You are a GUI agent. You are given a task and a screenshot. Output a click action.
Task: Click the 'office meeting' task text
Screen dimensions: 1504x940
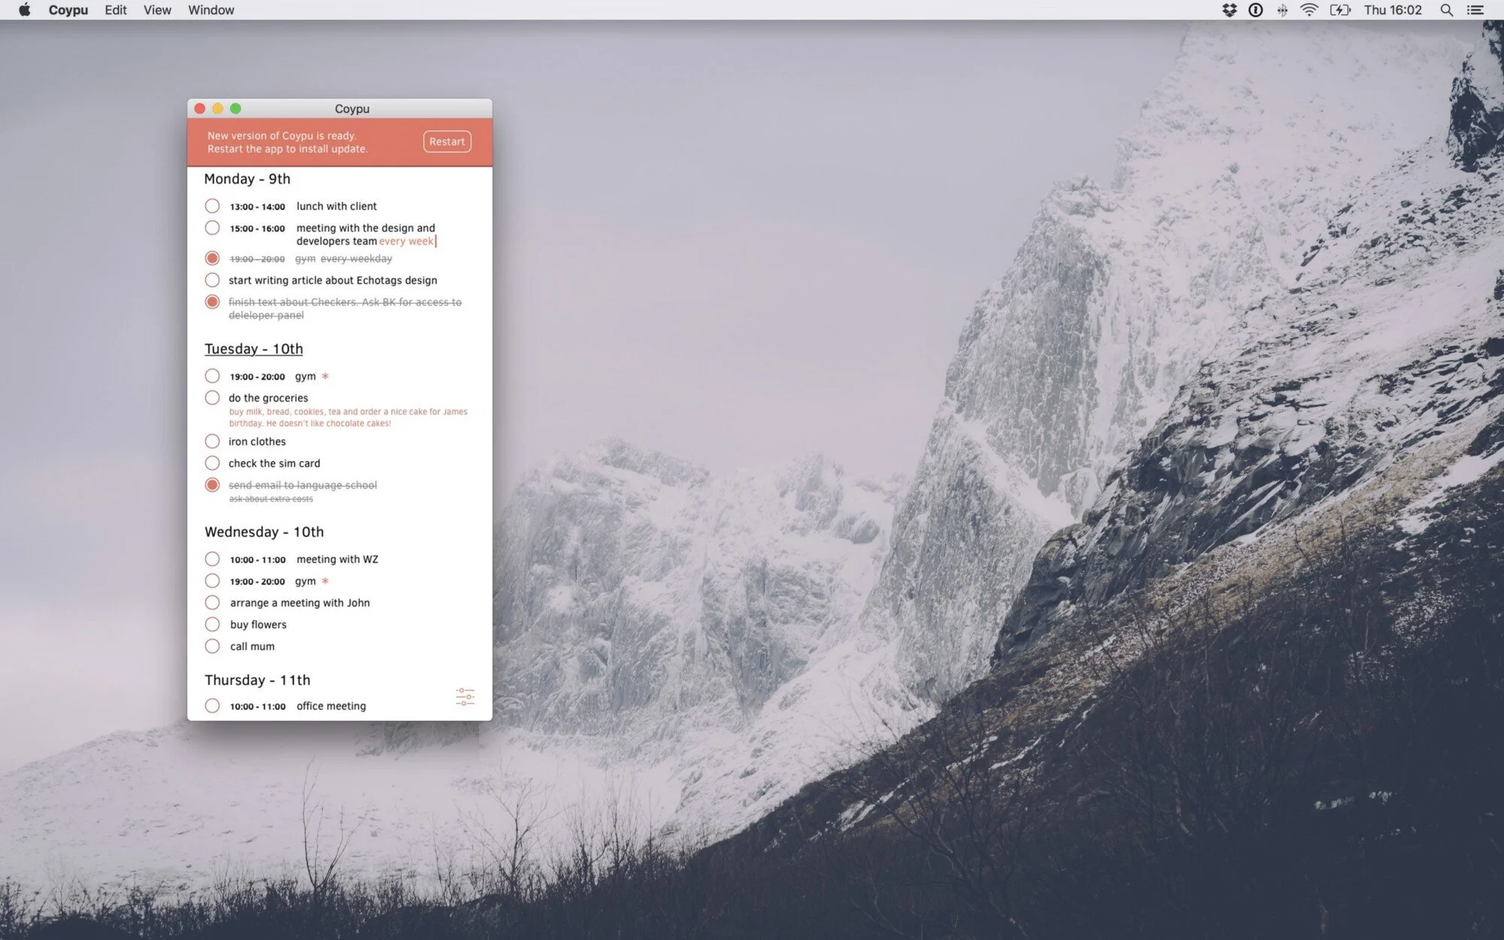coord(332,706)
